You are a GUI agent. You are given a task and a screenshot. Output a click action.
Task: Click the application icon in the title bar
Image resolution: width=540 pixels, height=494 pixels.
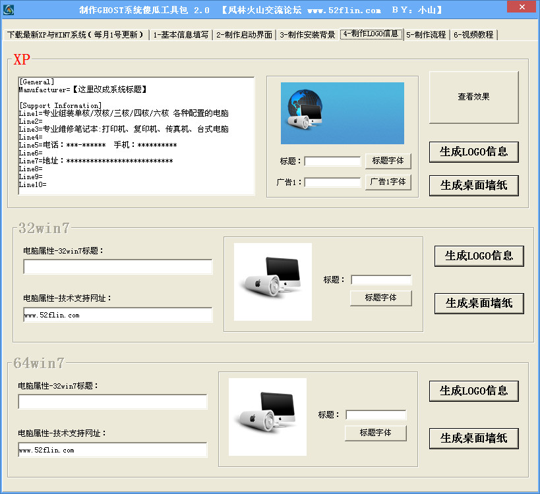(9, 8)
